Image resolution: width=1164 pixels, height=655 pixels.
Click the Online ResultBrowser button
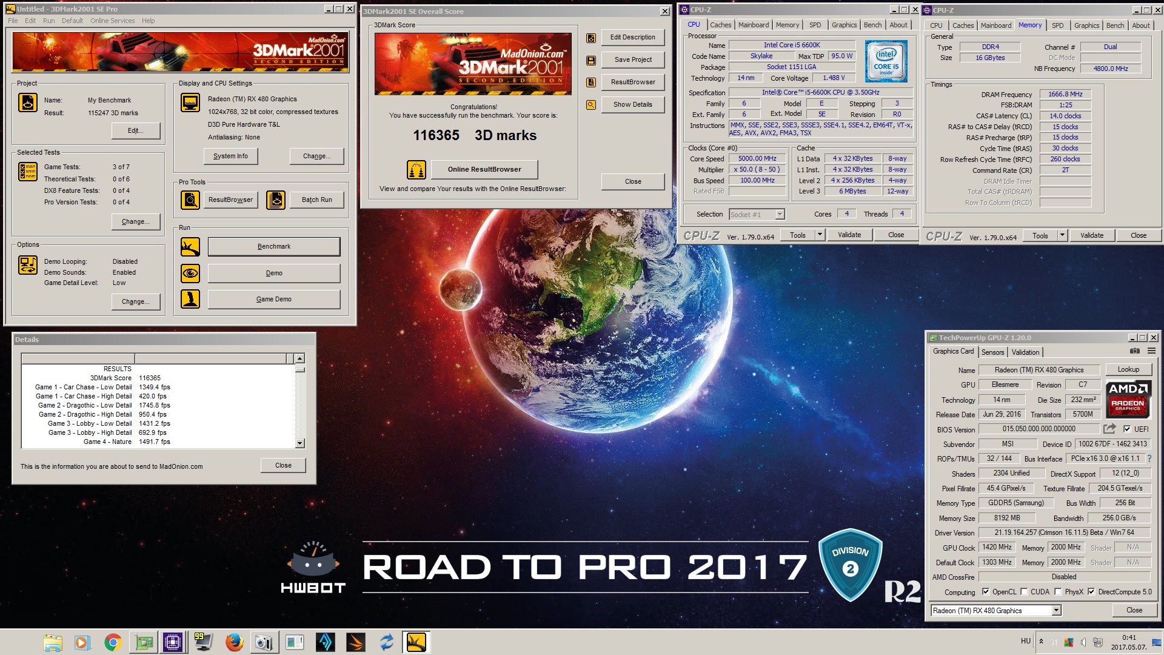(484, 170)
